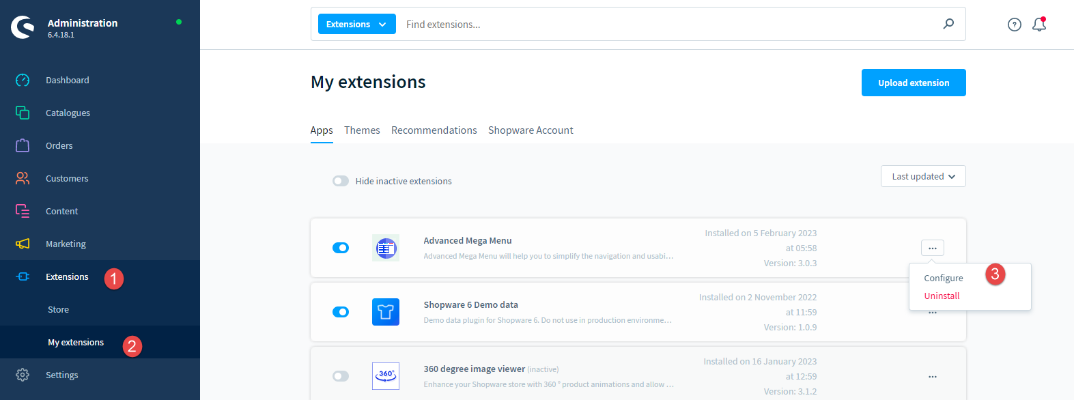1074x400 pixels.
Task: Click the Shopware logo icon
Action: pyautogui.click(x=23, y=27)
